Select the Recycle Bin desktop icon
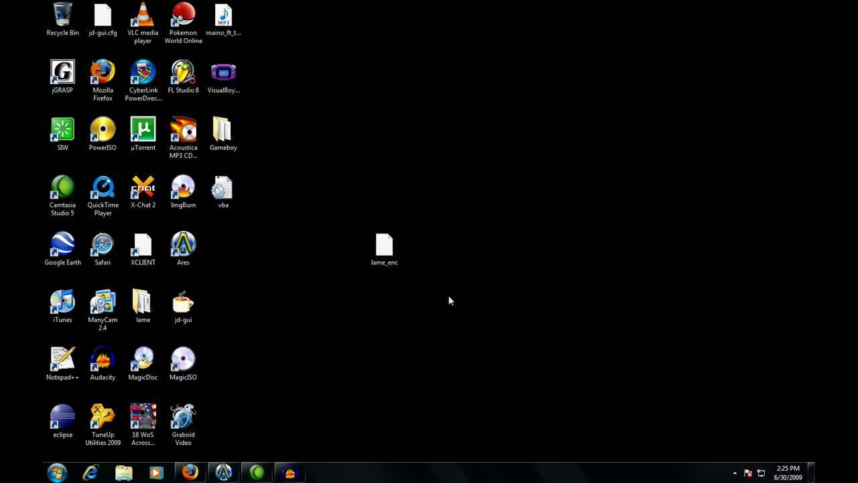 click(x=62, y=19)
